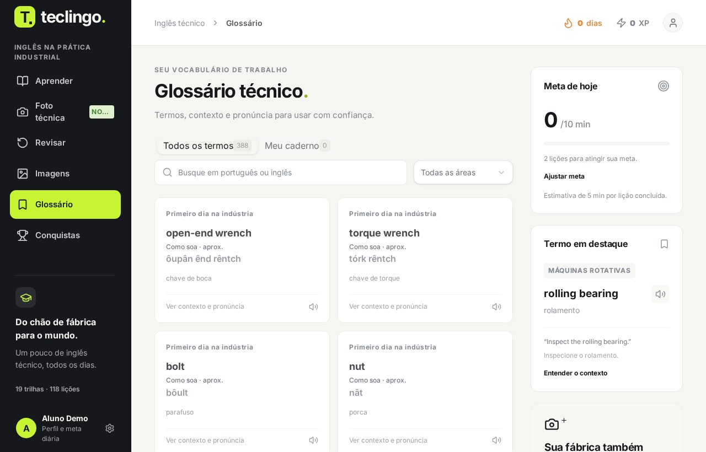Open settings gear next to Aluno Demo

(x=110, y=428)
